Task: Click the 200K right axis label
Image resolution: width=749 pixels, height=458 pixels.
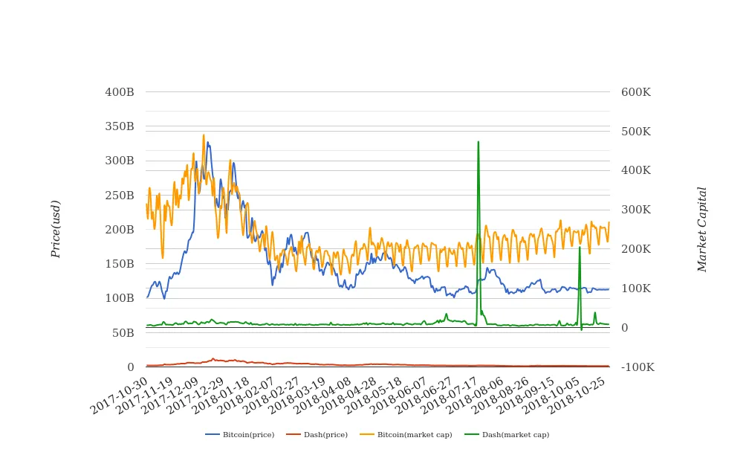Action: click(636, 248)
